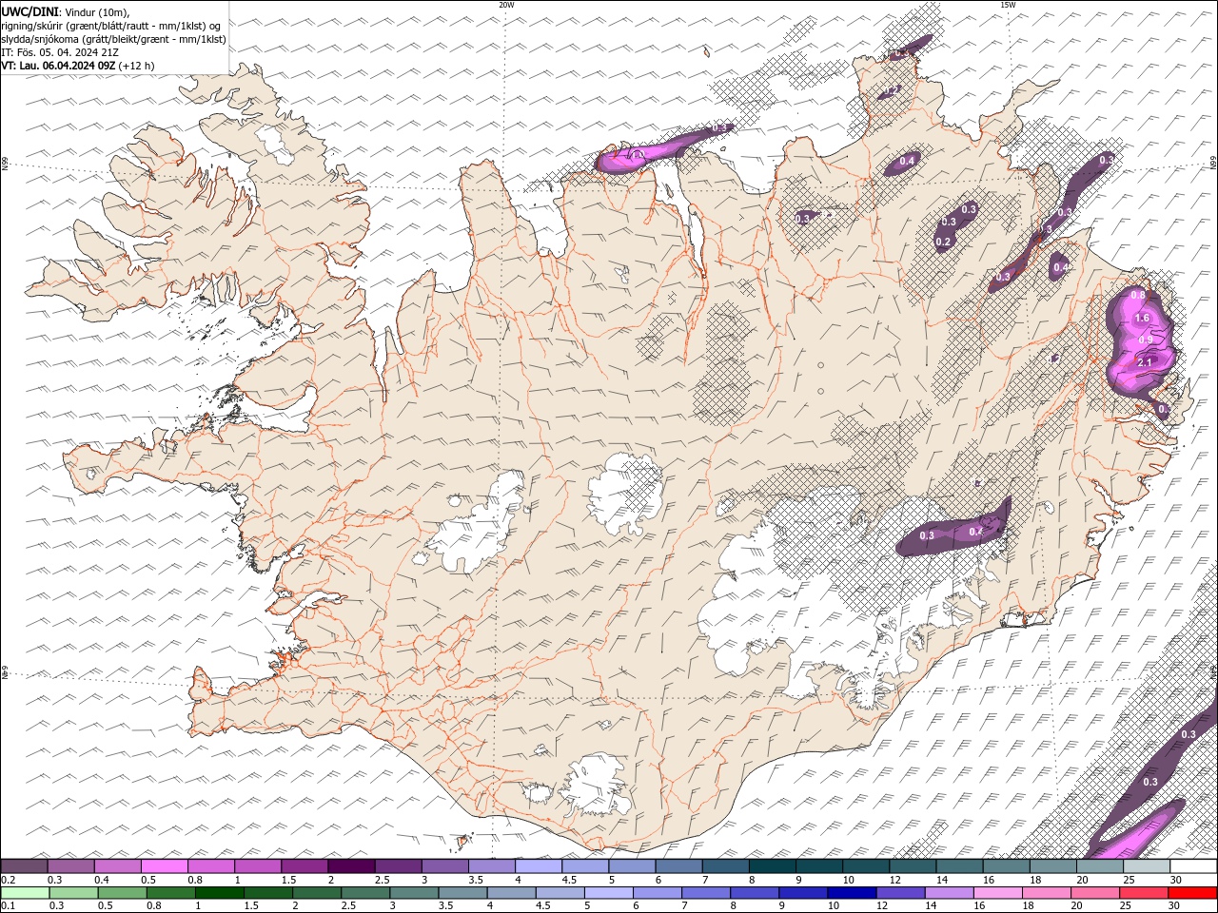Pick the 0.5 medium green rain legend swatch
1218x913 pixels.
pyautogui.click(x=122, y=893)
